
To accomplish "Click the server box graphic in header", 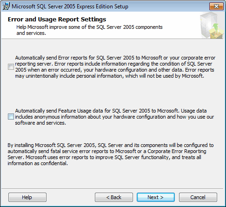I will click(x=212, y=26).
